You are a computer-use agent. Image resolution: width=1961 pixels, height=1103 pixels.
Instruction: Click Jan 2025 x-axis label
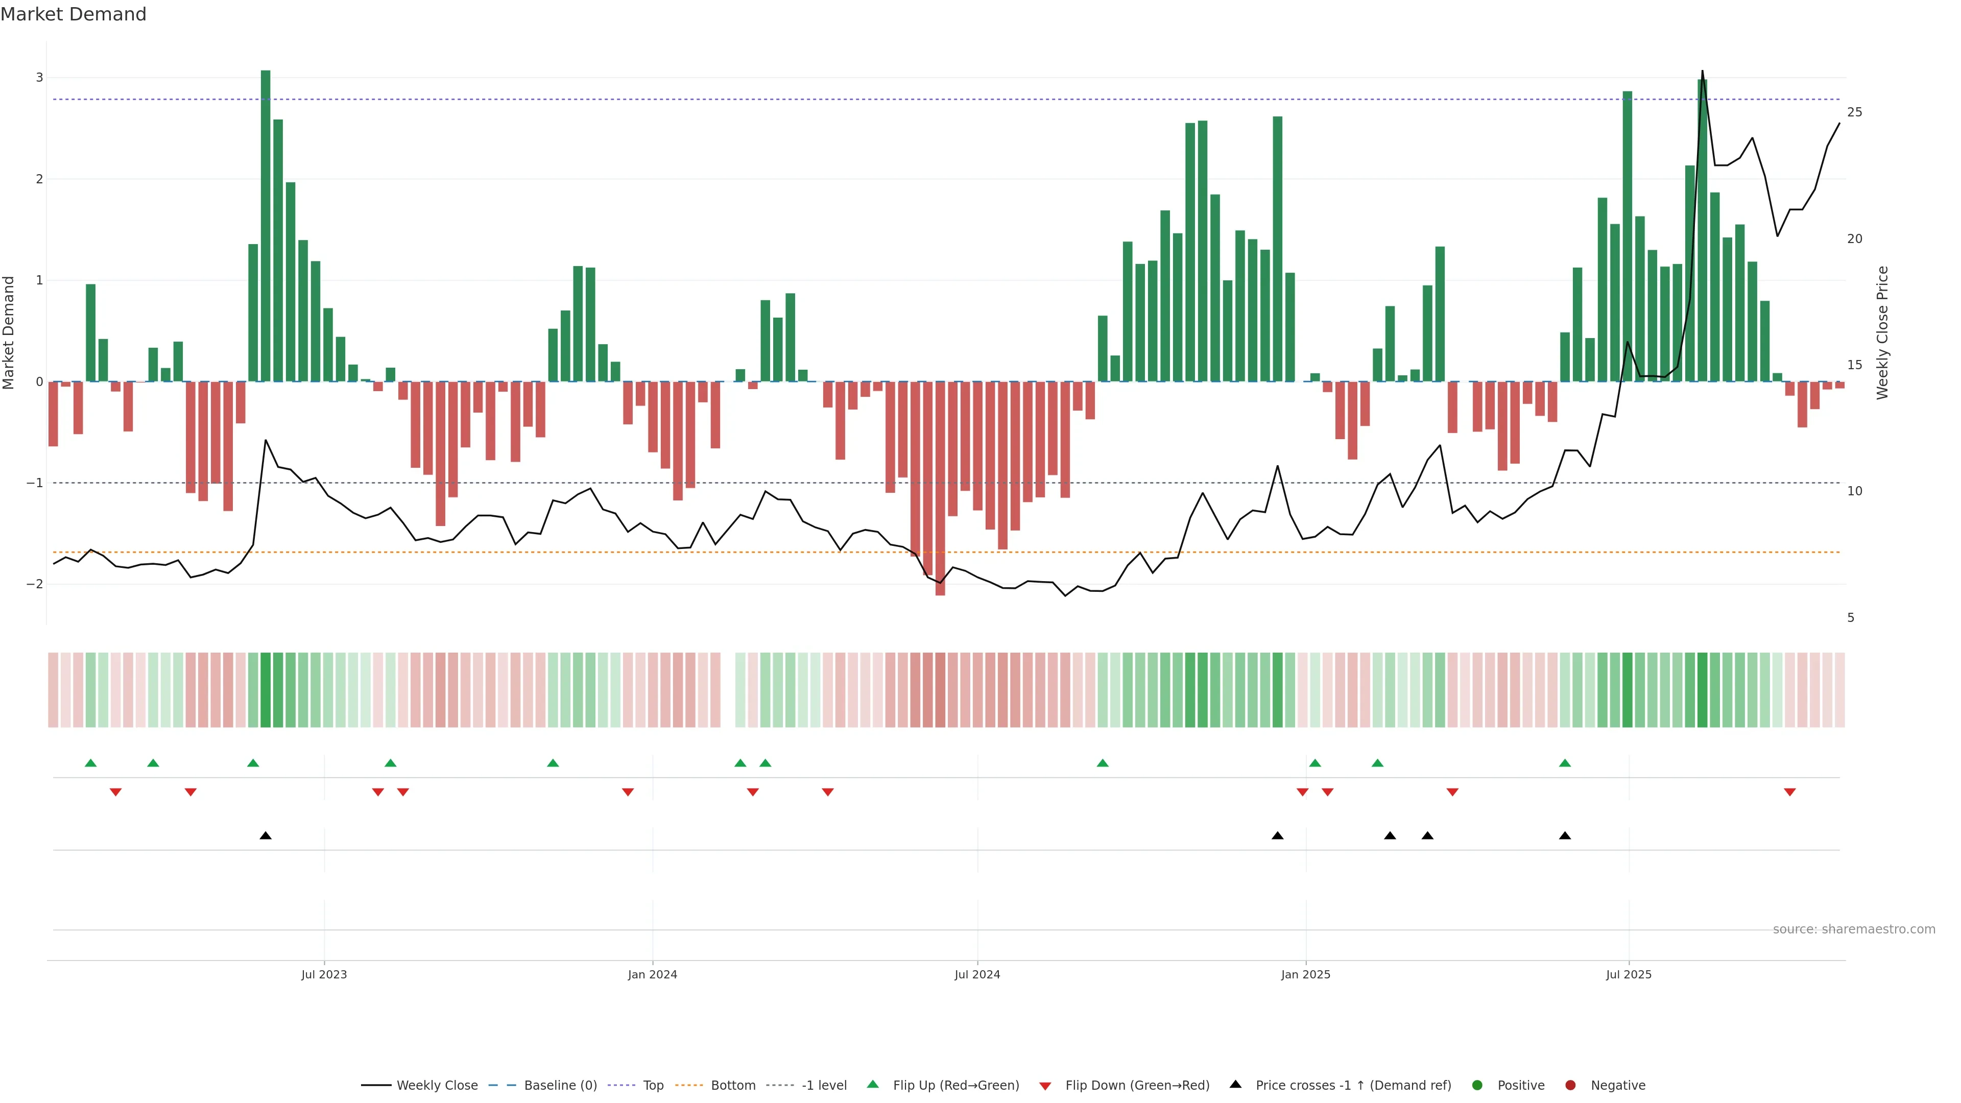1306,974
